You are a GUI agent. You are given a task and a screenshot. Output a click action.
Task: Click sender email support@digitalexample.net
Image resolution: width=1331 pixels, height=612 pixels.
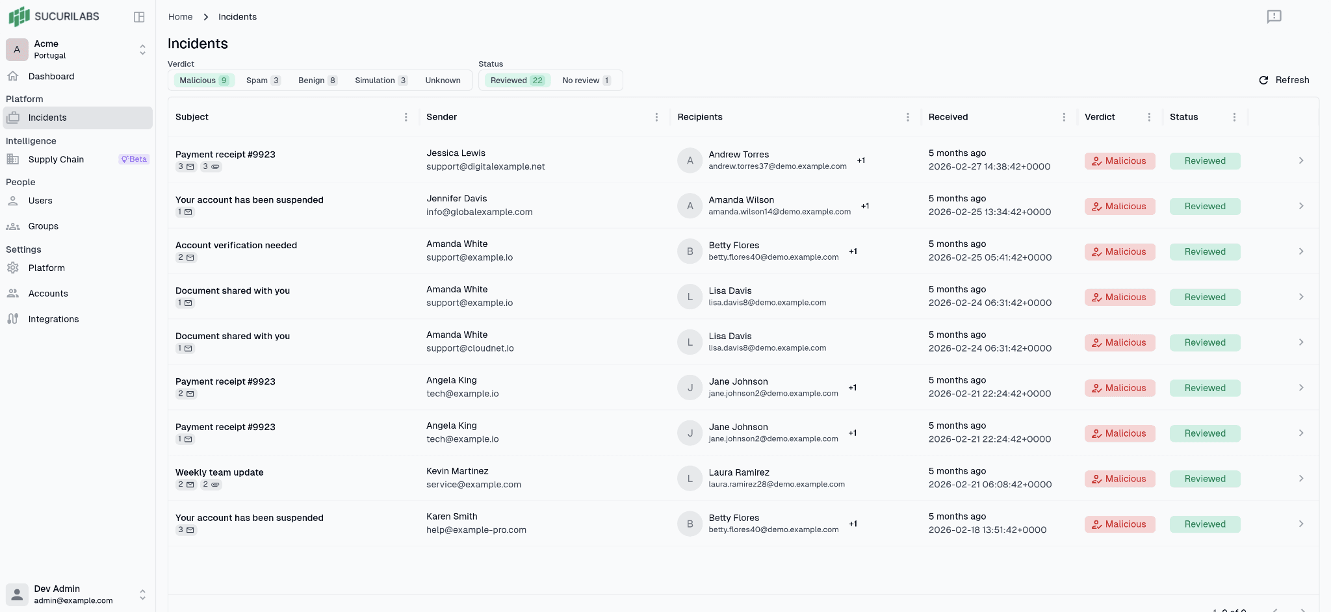coord(485,166)
